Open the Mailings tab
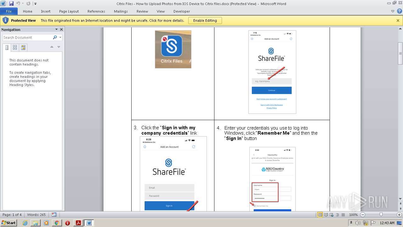 tap(121, 11)
